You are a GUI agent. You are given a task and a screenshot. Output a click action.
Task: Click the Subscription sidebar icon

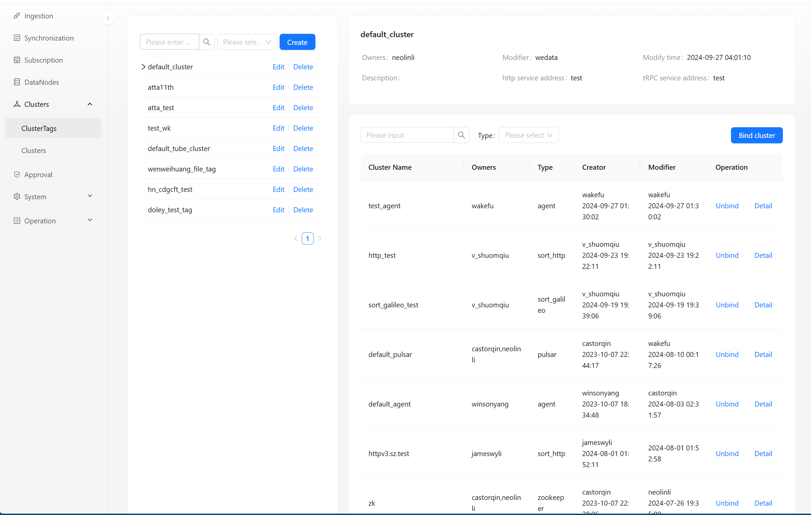(x=17, y=60)
